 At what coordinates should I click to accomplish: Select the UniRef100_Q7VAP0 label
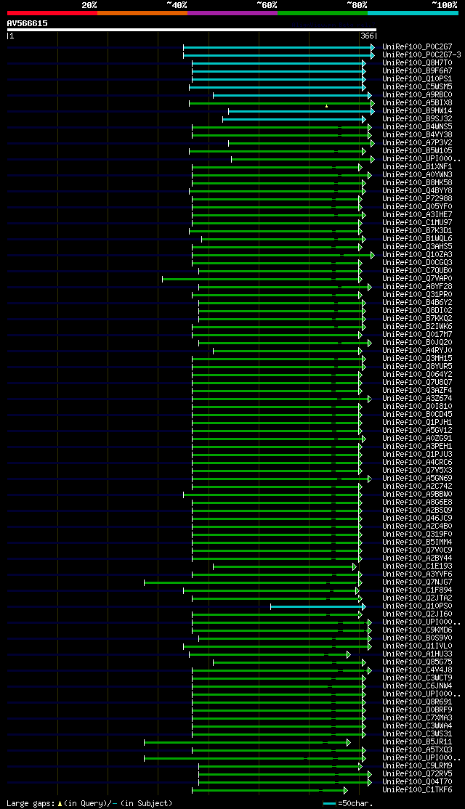pyautogui.click(x=418, y=279)
